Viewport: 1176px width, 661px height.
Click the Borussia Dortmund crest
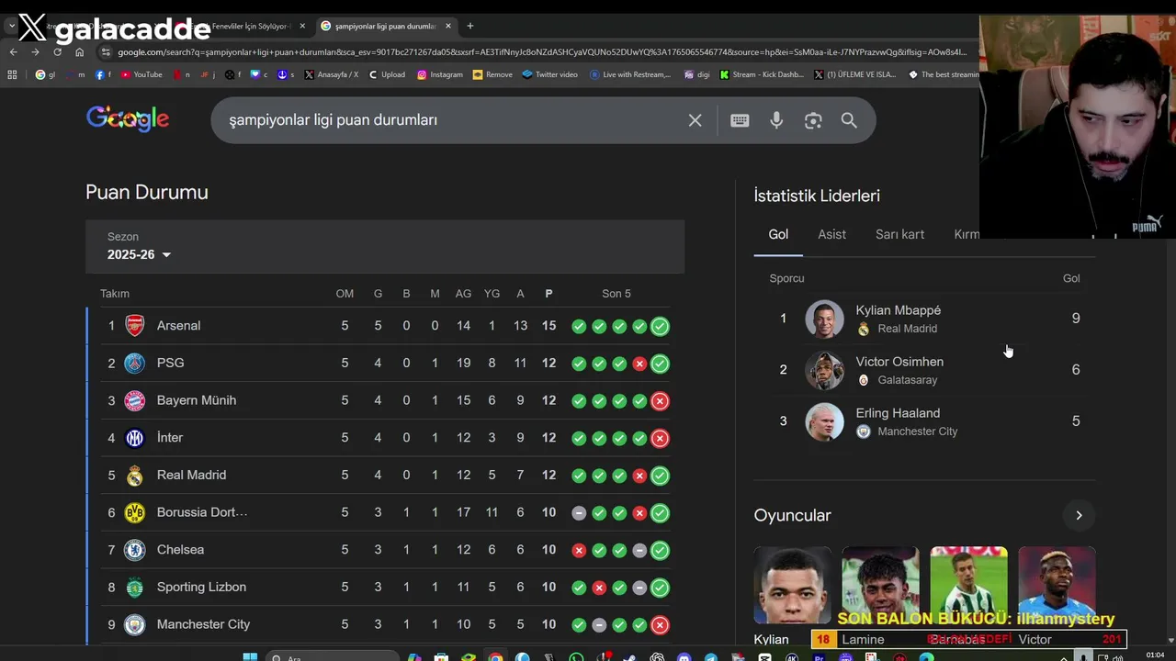click(135, 512)
